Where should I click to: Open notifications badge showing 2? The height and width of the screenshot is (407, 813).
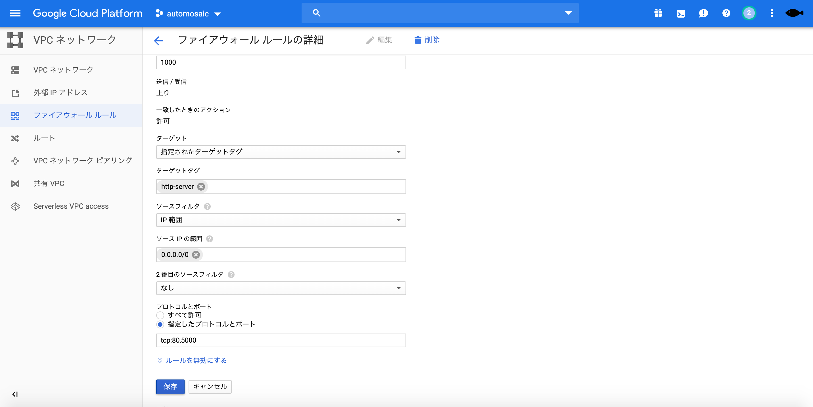tap(749, 13)
